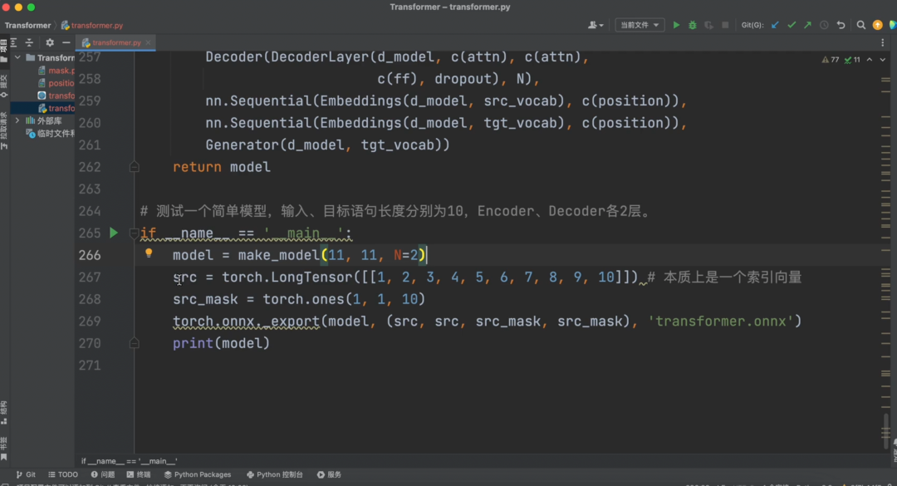
Task: Open the TODO tool window tab
Action: click(x=63, y=474)
